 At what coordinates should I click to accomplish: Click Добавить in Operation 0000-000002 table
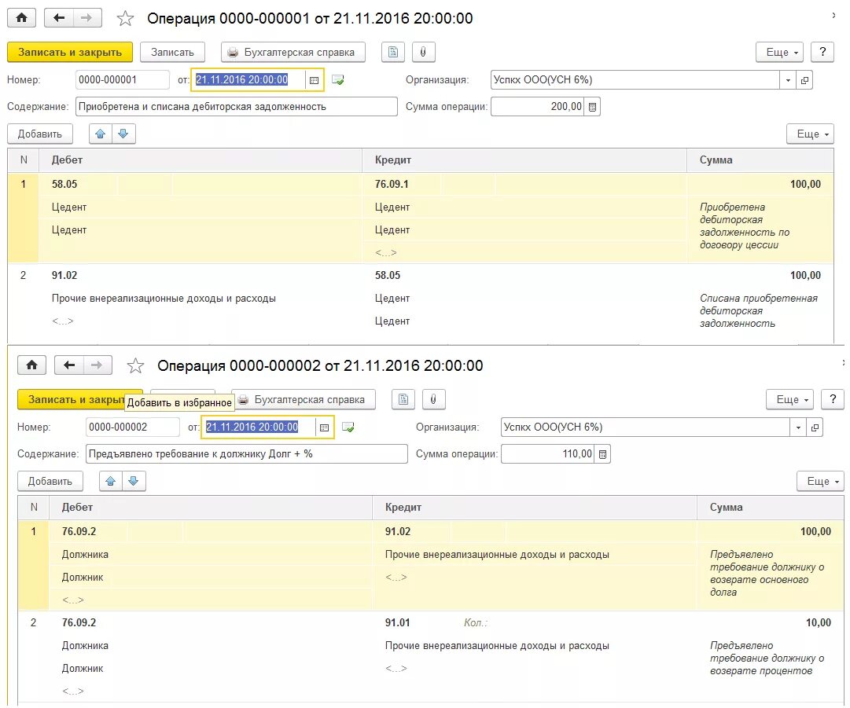coord(50,481)
